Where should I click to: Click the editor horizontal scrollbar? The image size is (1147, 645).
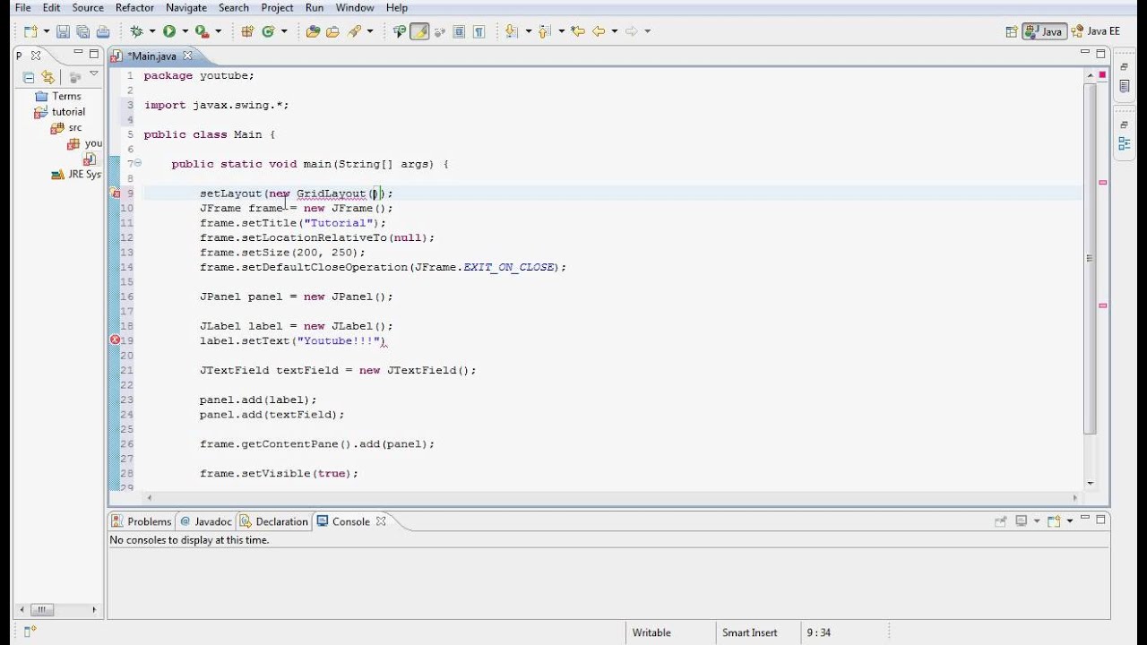[x=611, y=498]
